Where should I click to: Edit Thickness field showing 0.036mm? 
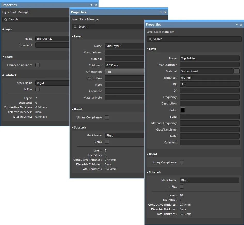click(125, 65)
